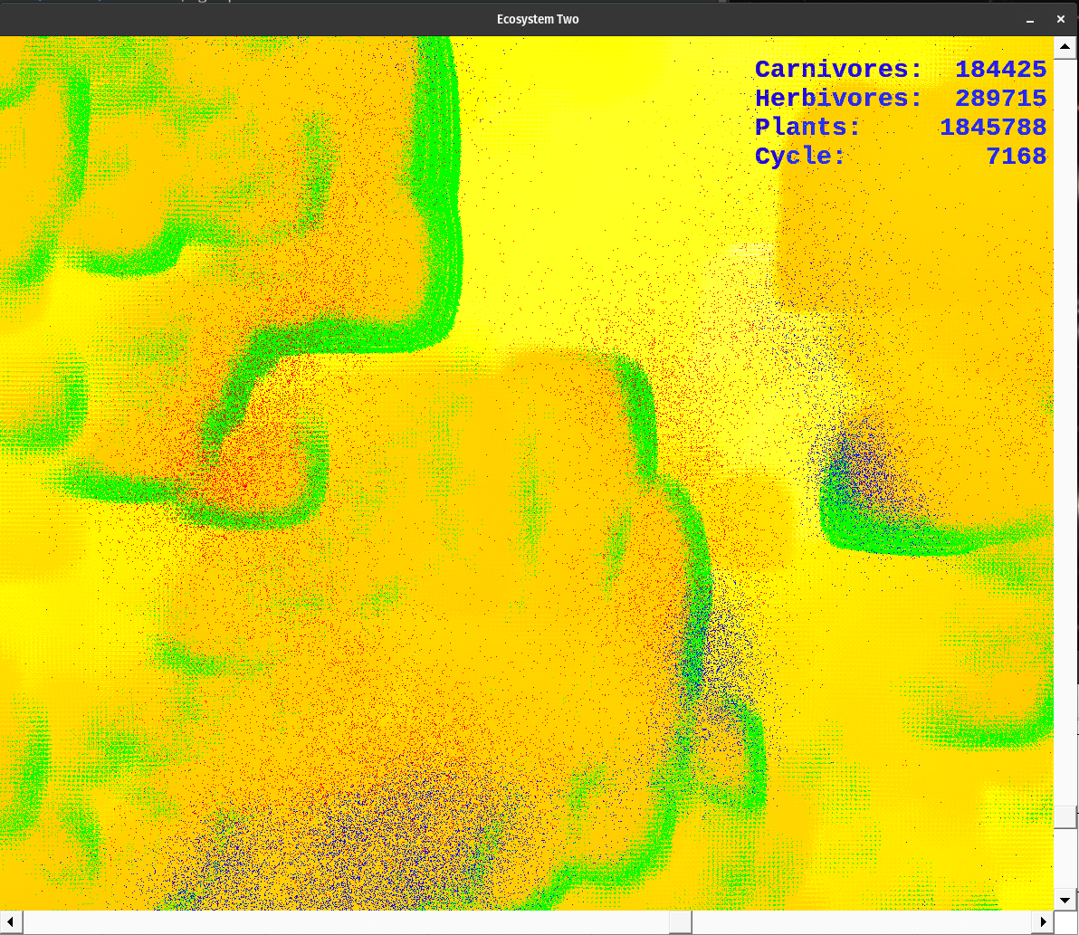Click the Carnivores count 184425
The width and height of the screenshot is (1079, 935).
click(x=1000, y=70)
